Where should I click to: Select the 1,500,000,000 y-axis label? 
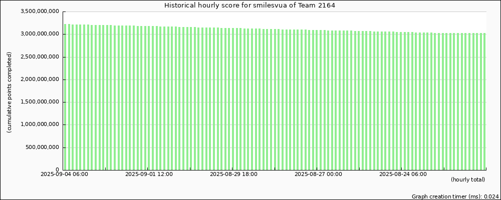click(40, 102)
